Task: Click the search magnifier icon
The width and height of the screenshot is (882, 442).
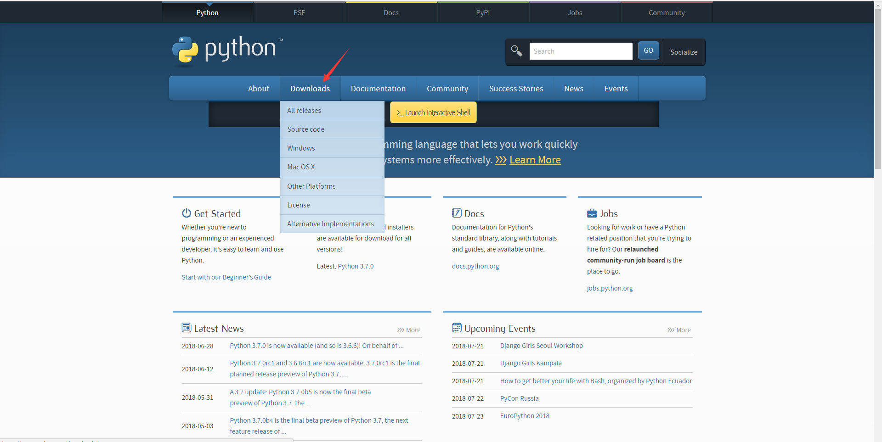Action: [x=516, y=51]
